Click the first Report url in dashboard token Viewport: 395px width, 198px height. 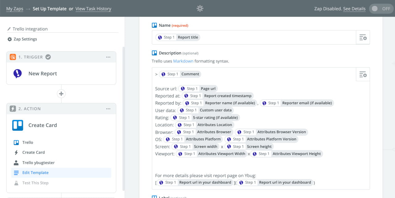pos(195,182)
